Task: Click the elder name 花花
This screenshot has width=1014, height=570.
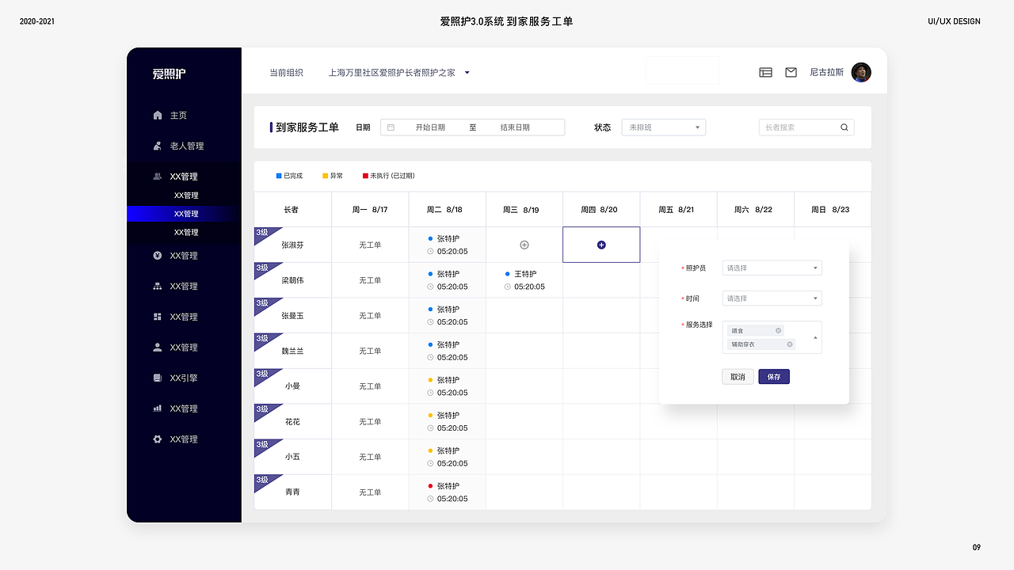Action: tap(292, 422)
